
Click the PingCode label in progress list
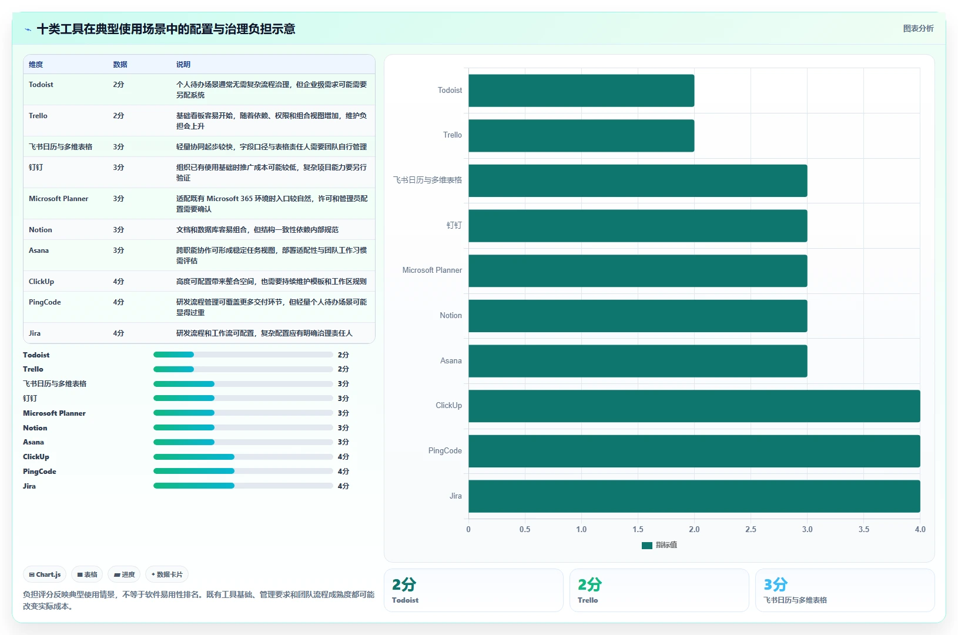tap(39, 472)
